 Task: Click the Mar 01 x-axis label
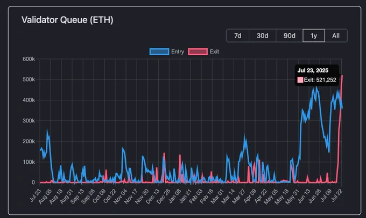(x=218, y=196)
